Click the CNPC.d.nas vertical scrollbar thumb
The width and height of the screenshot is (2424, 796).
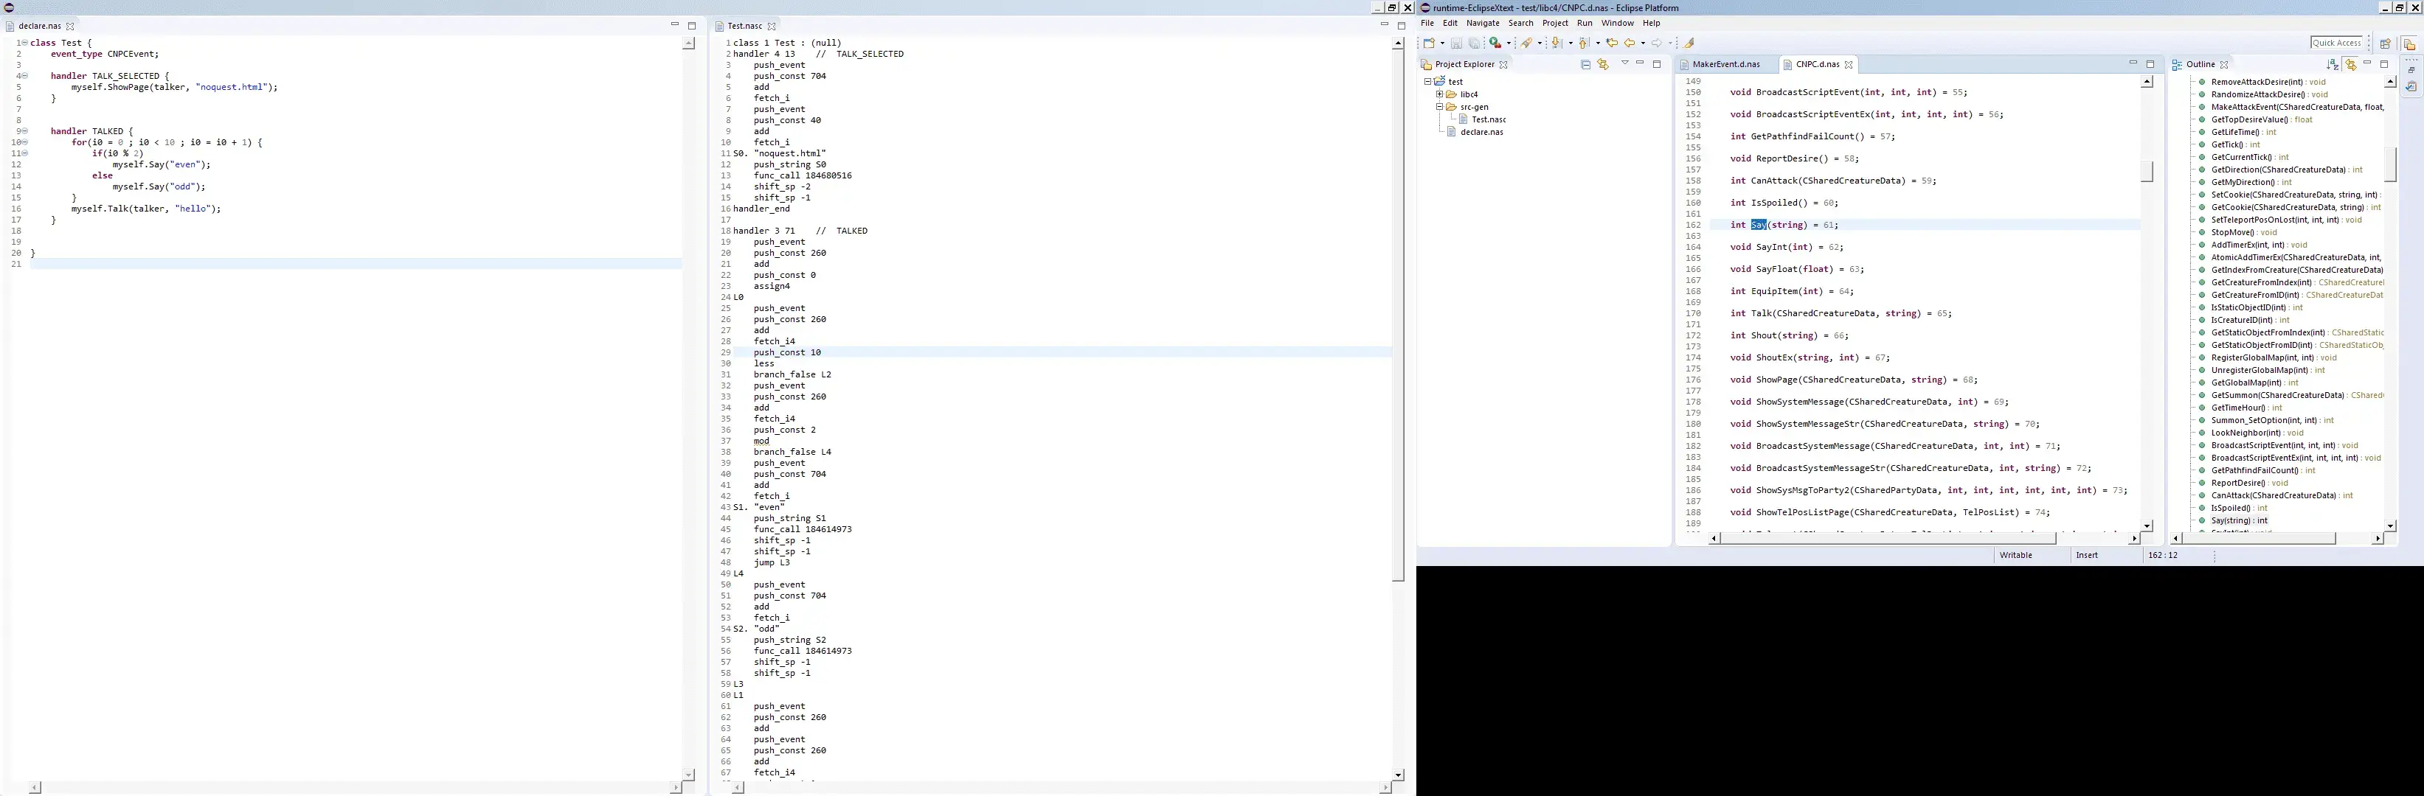click(x=2147, y=171)
